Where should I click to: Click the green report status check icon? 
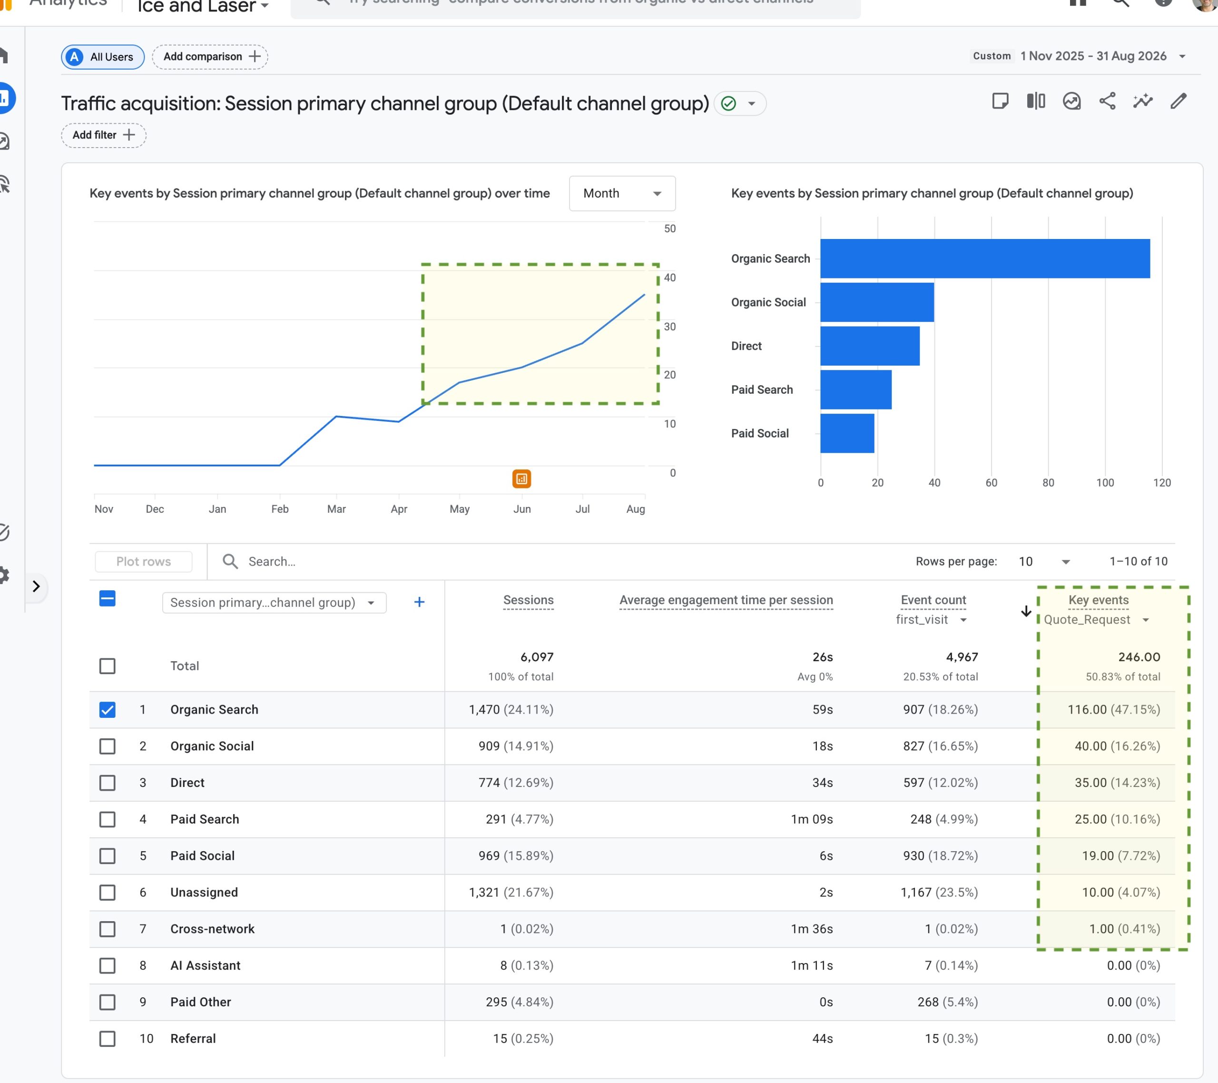coord(728,104)
